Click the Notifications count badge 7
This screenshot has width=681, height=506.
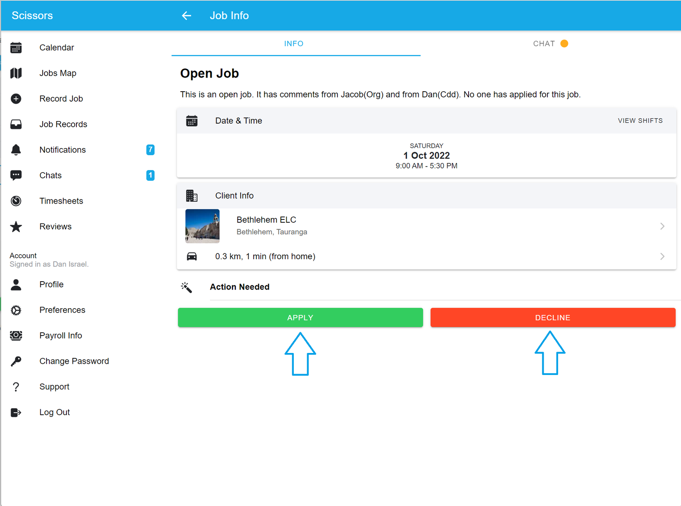[x=150, y=150]
